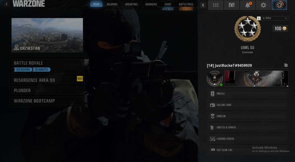Open the PROFILE menu entry
Viewport: 295px width, 162px height.
point(248,94)
